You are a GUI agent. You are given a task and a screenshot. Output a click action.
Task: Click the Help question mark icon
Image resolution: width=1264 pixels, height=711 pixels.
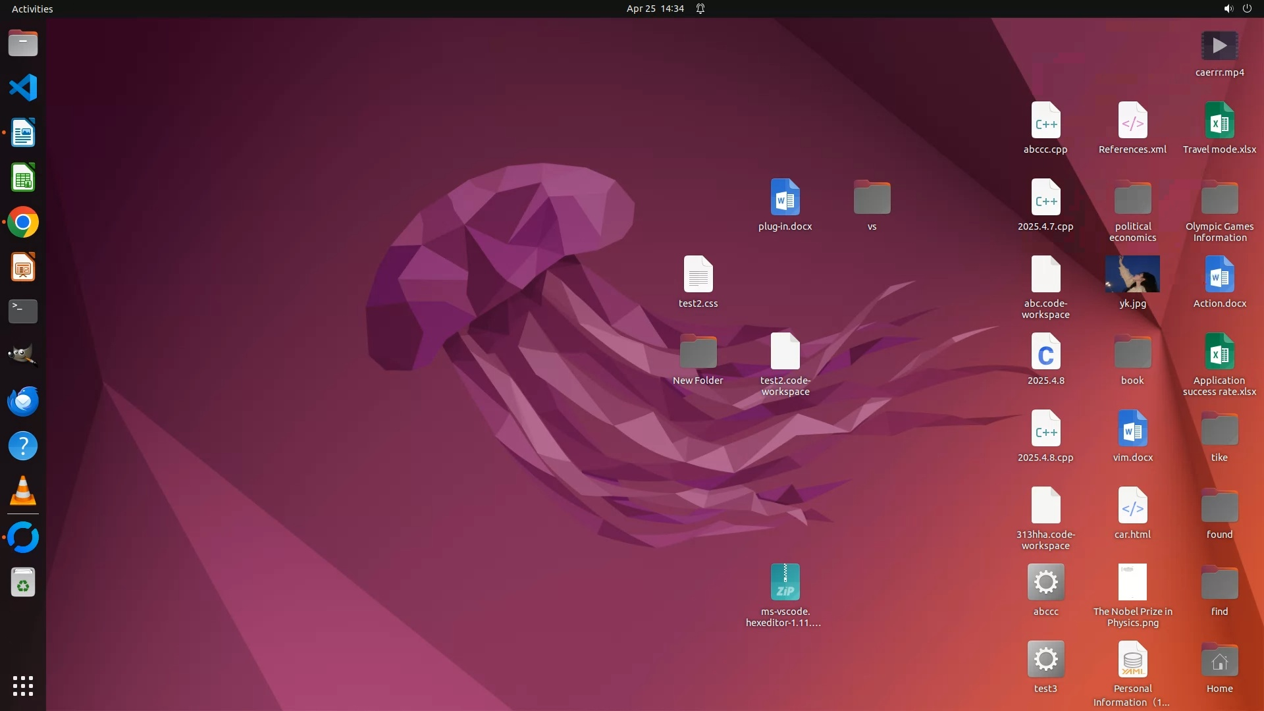point(23,446)
